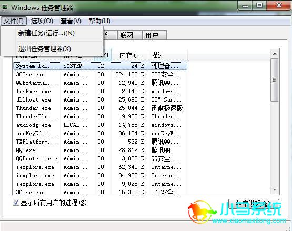Screen dimensions: 292x231
Task: Click the 25,696 K memory value
Action: point(132,99)
